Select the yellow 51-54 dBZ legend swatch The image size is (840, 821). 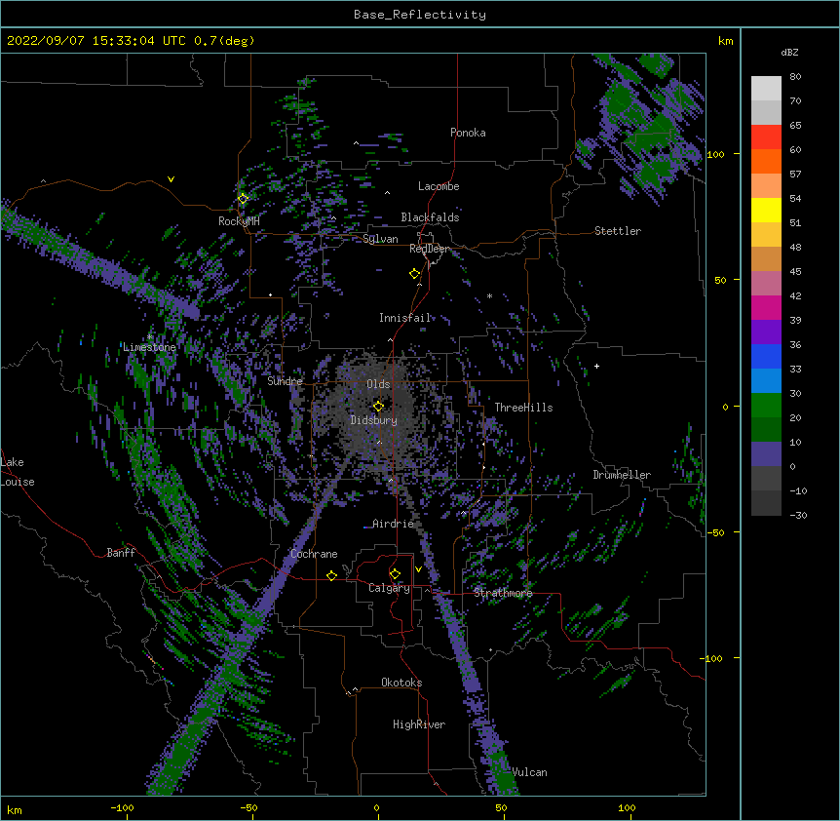coord(766,210)
